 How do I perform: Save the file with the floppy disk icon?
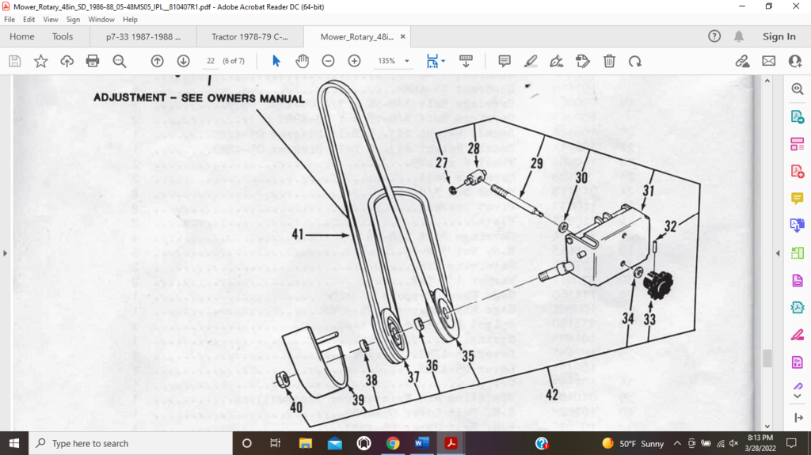(x=15, y=61)
